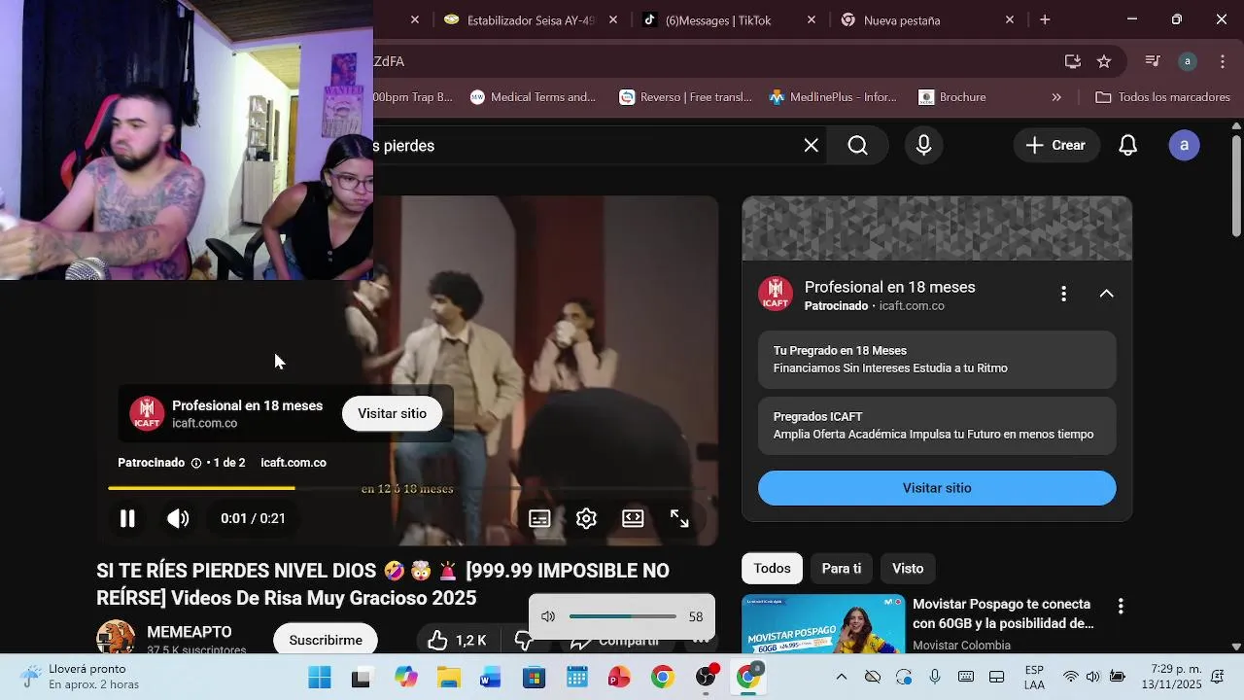1244x700 pixels.
Task: Pause the ad video
Action: coord(127,518)
